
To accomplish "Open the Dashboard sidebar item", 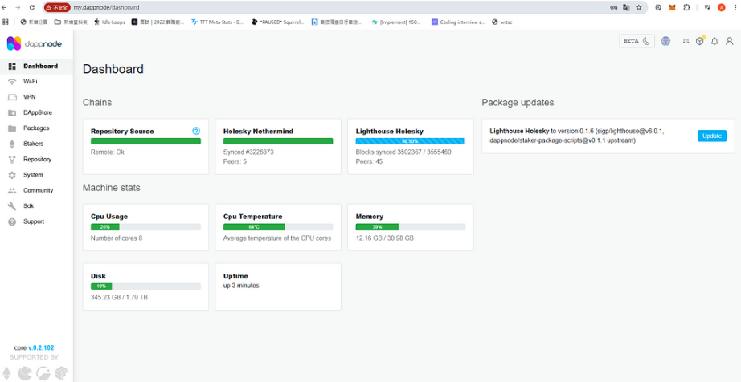I will click(36, 66).
